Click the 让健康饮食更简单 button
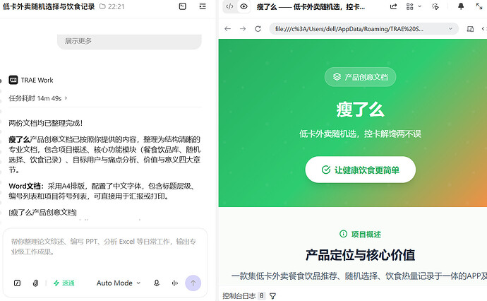487x301 pixels. (x=360, y=170)
